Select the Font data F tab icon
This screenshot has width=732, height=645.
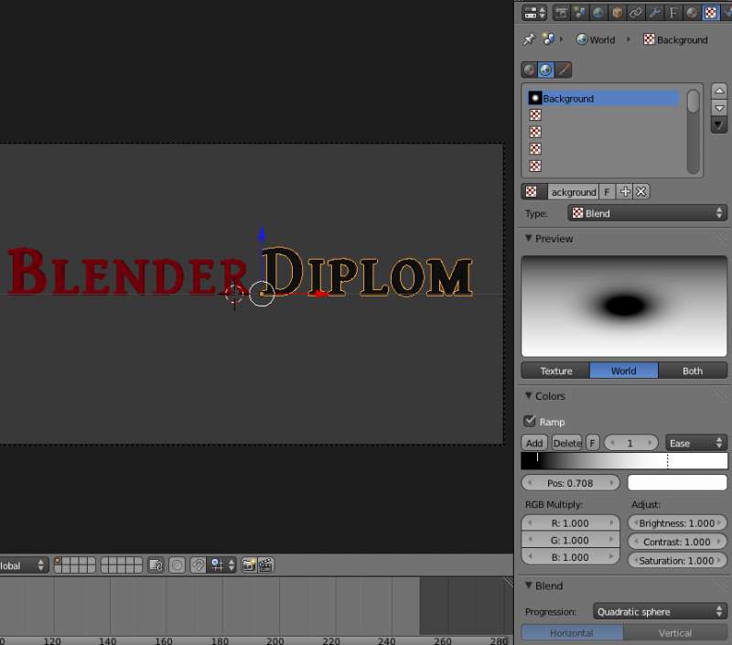pos(674,13)
